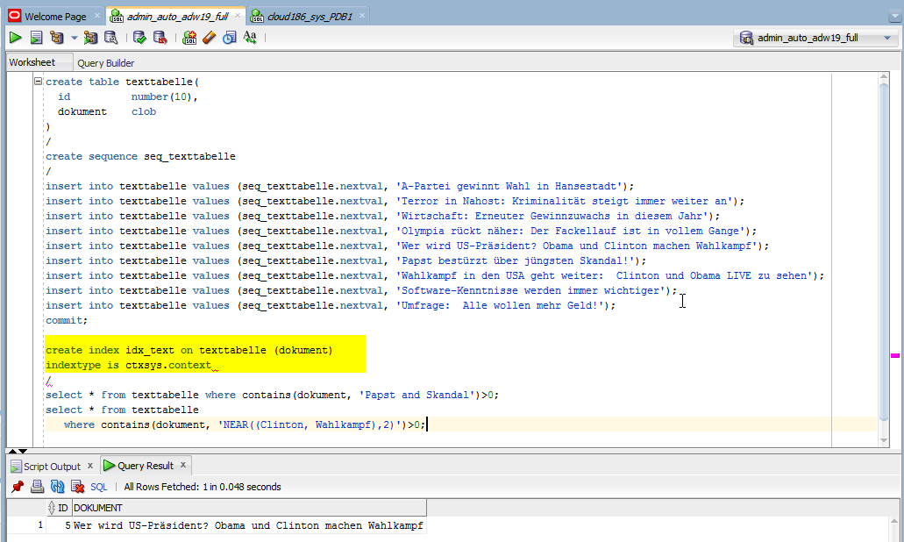
Task: Close the Welcome Page tab
Action: click(96, 16)
